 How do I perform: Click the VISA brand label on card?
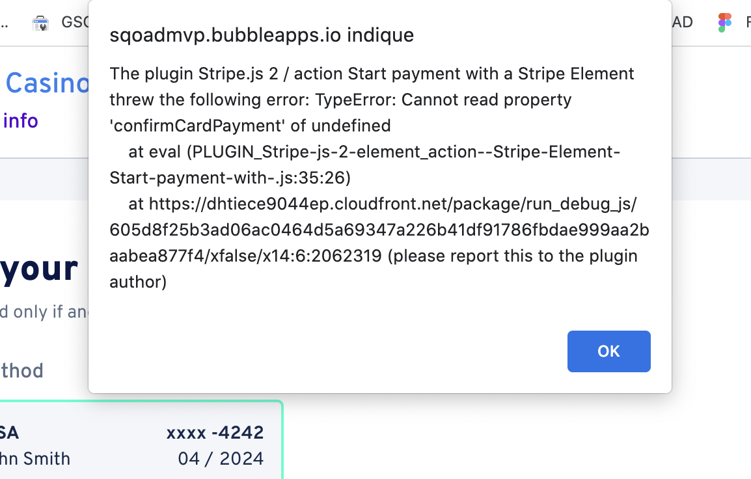click(9, 433)
